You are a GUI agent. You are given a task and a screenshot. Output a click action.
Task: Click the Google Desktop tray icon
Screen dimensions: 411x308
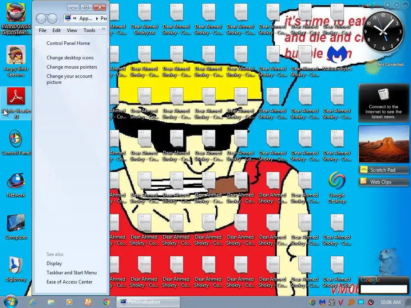pyautogui.click(x=312, y=302)
